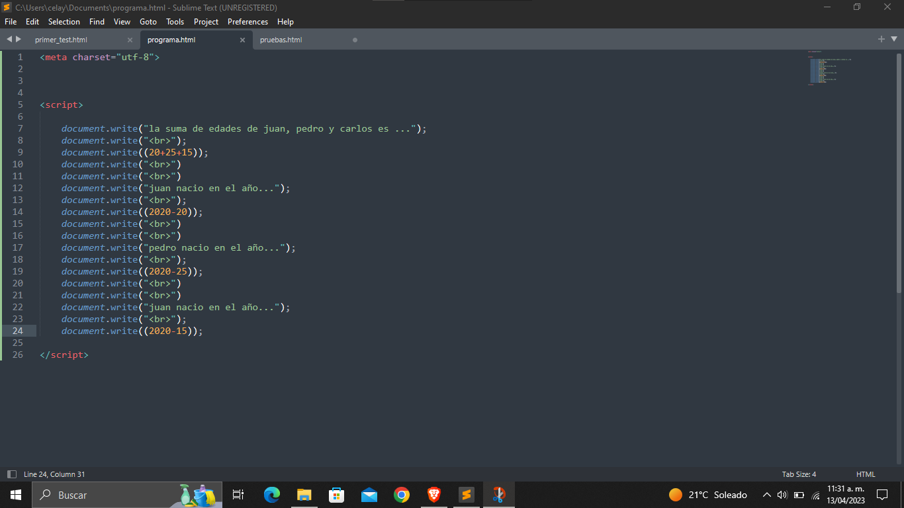The width and height of the screenshot is (904, 508).
Task: Switch to primer_test.html tab
Action: (61, 40)
